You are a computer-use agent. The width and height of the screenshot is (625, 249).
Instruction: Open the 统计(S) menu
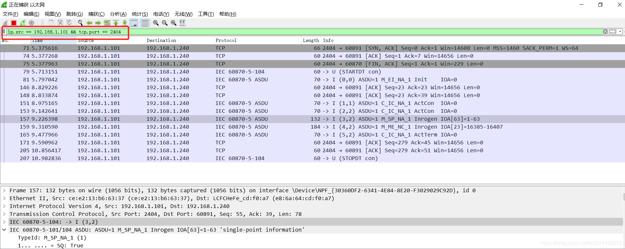tap(140, 14)
